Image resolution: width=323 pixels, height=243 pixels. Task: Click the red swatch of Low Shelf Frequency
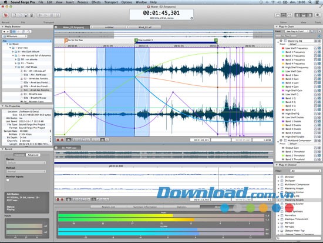(x=283, y=48)
